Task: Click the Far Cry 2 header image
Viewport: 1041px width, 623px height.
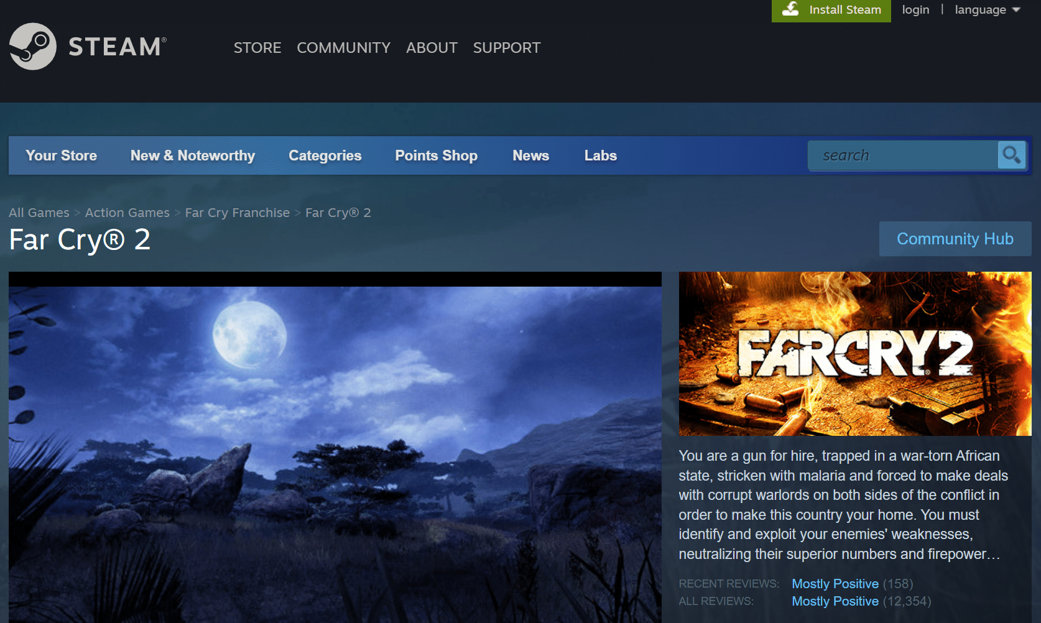Action: (855, 354)
